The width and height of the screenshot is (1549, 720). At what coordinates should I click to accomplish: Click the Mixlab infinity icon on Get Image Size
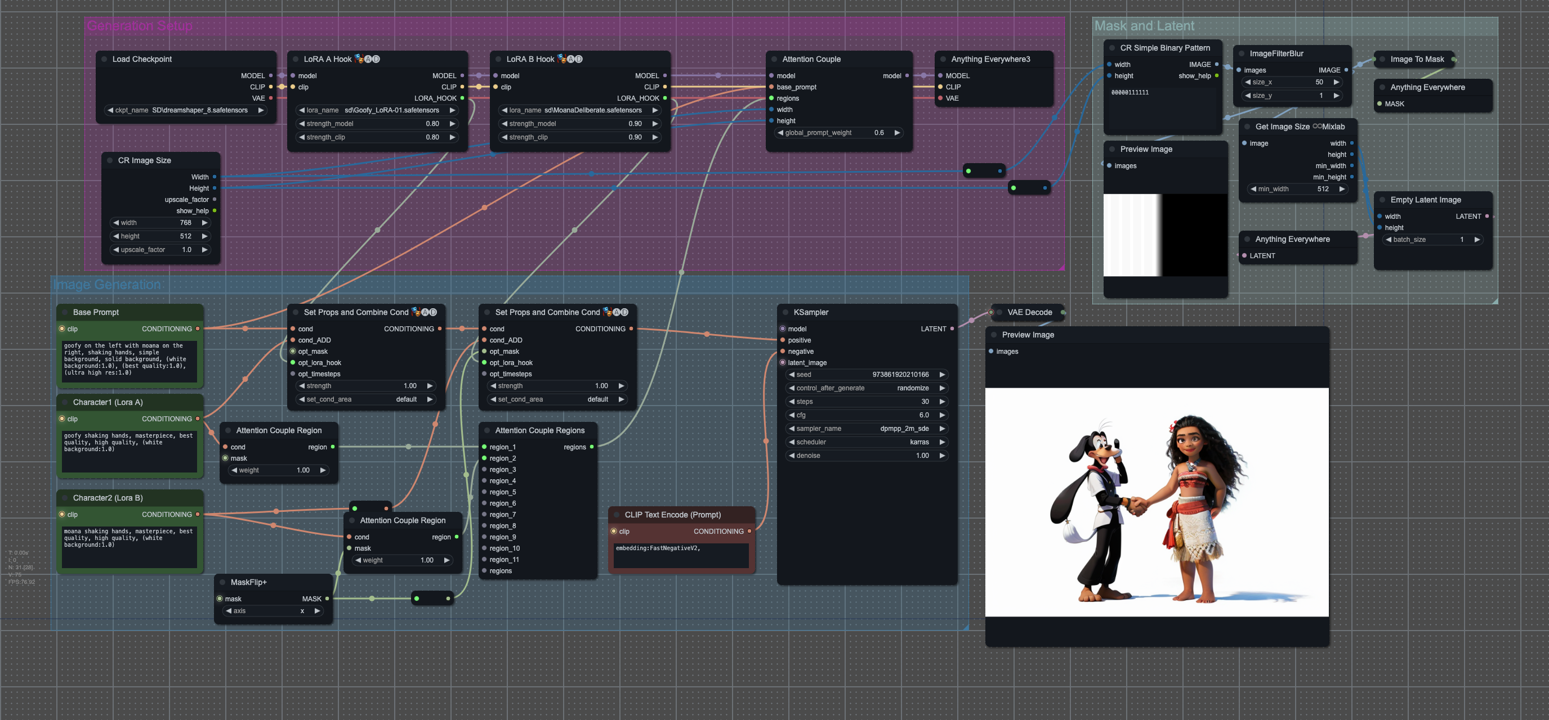pyautogui.click(x=1317, y=126)
